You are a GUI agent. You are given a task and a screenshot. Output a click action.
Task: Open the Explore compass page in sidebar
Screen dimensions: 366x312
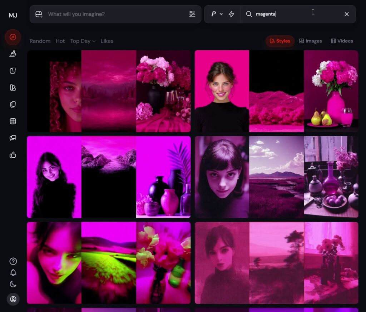coord(13,37)
